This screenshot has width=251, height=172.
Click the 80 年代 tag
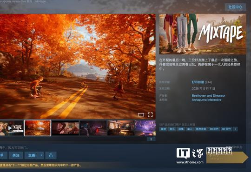226,129
